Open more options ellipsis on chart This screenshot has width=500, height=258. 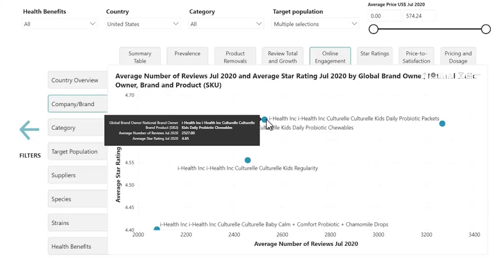(x=478, y=75)
